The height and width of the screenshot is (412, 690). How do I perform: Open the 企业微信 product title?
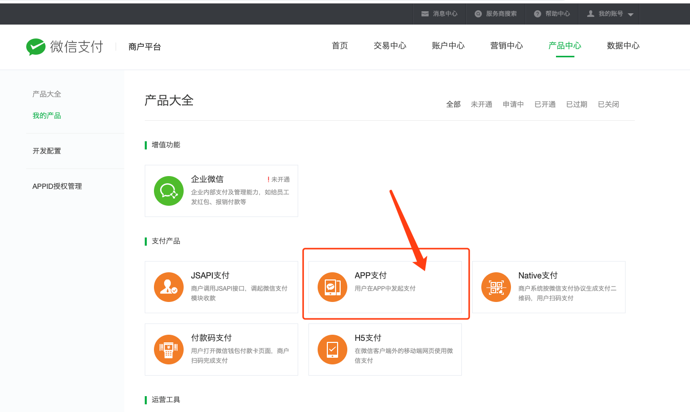tap(207, 179)
